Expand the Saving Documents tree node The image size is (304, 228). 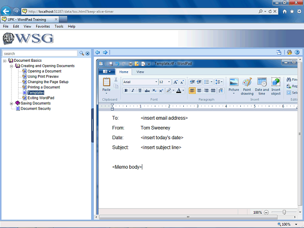[11, 104]
